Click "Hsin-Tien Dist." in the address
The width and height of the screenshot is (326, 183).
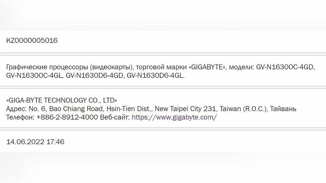point(129,109)
